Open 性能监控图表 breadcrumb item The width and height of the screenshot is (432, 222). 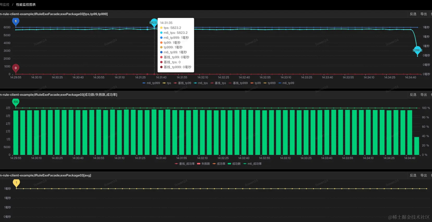pos(26,5)
